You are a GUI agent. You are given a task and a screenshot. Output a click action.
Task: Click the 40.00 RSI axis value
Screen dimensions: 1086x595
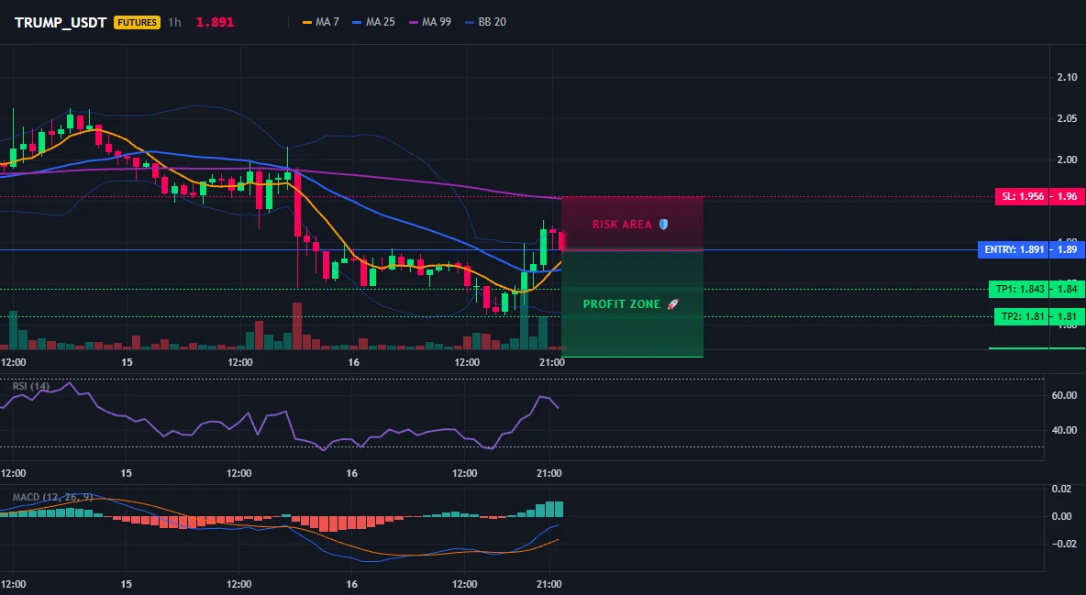point(1064,430)
